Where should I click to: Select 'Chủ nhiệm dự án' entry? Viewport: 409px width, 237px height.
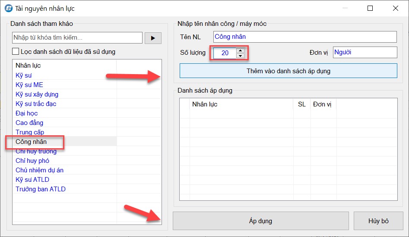tap(39, 170)
